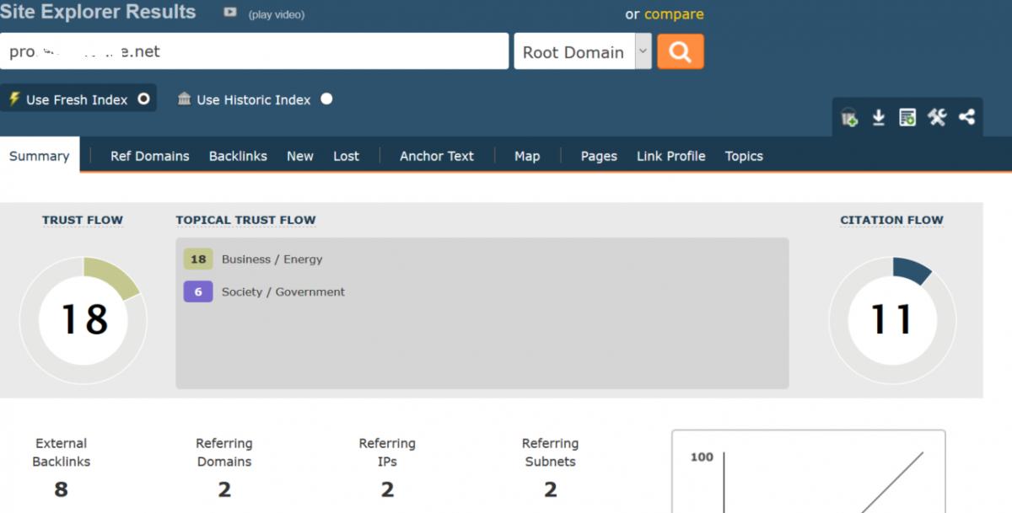The height and width of the screenshot is (513, 1012).
Task: Click the domain search input field
Action: coord(254,51)
